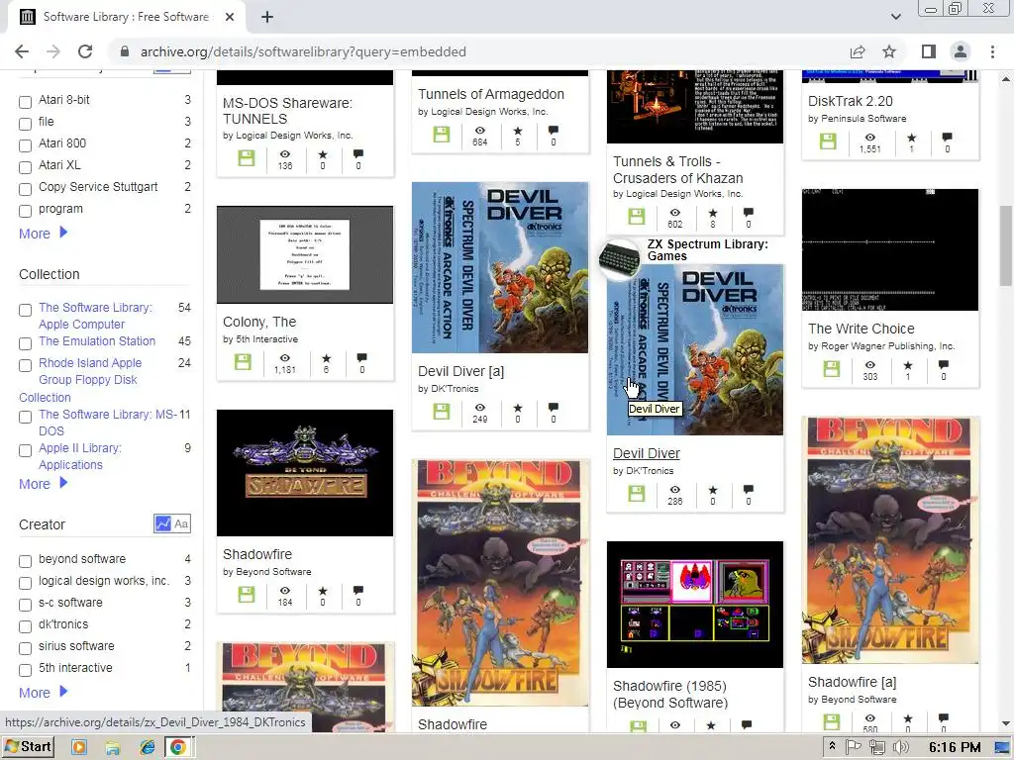This screenshot has width=1014, height=760.
Task: Expand More under the Collection filters
Action: pos(43,483)
